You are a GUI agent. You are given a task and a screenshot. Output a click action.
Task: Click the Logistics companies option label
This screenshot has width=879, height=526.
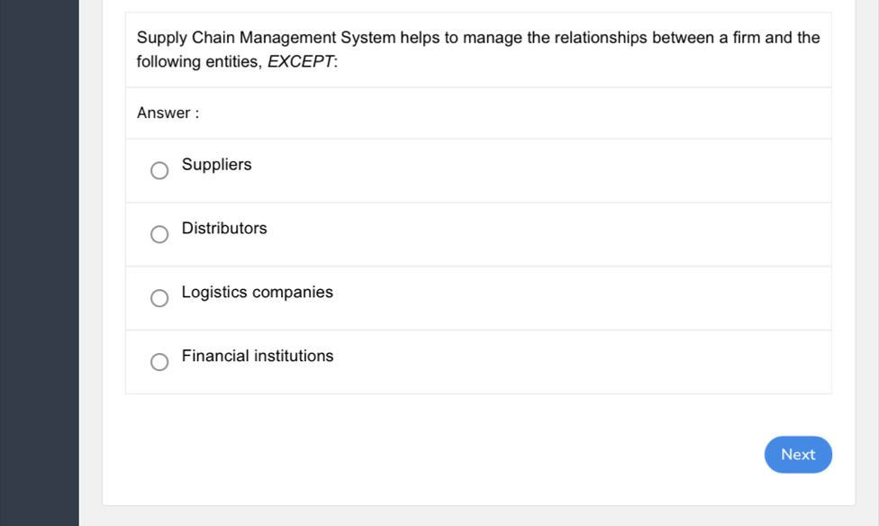pyautogui.click(x=258, y=293)
